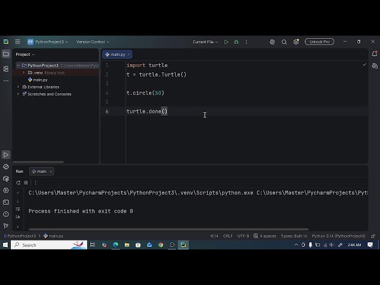
Task: Open the Run tool window icon in sidebar
Action: (6, 154)
